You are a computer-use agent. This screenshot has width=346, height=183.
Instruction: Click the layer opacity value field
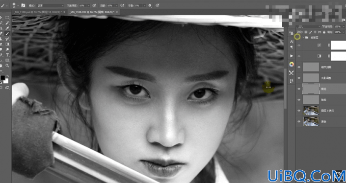338,26
